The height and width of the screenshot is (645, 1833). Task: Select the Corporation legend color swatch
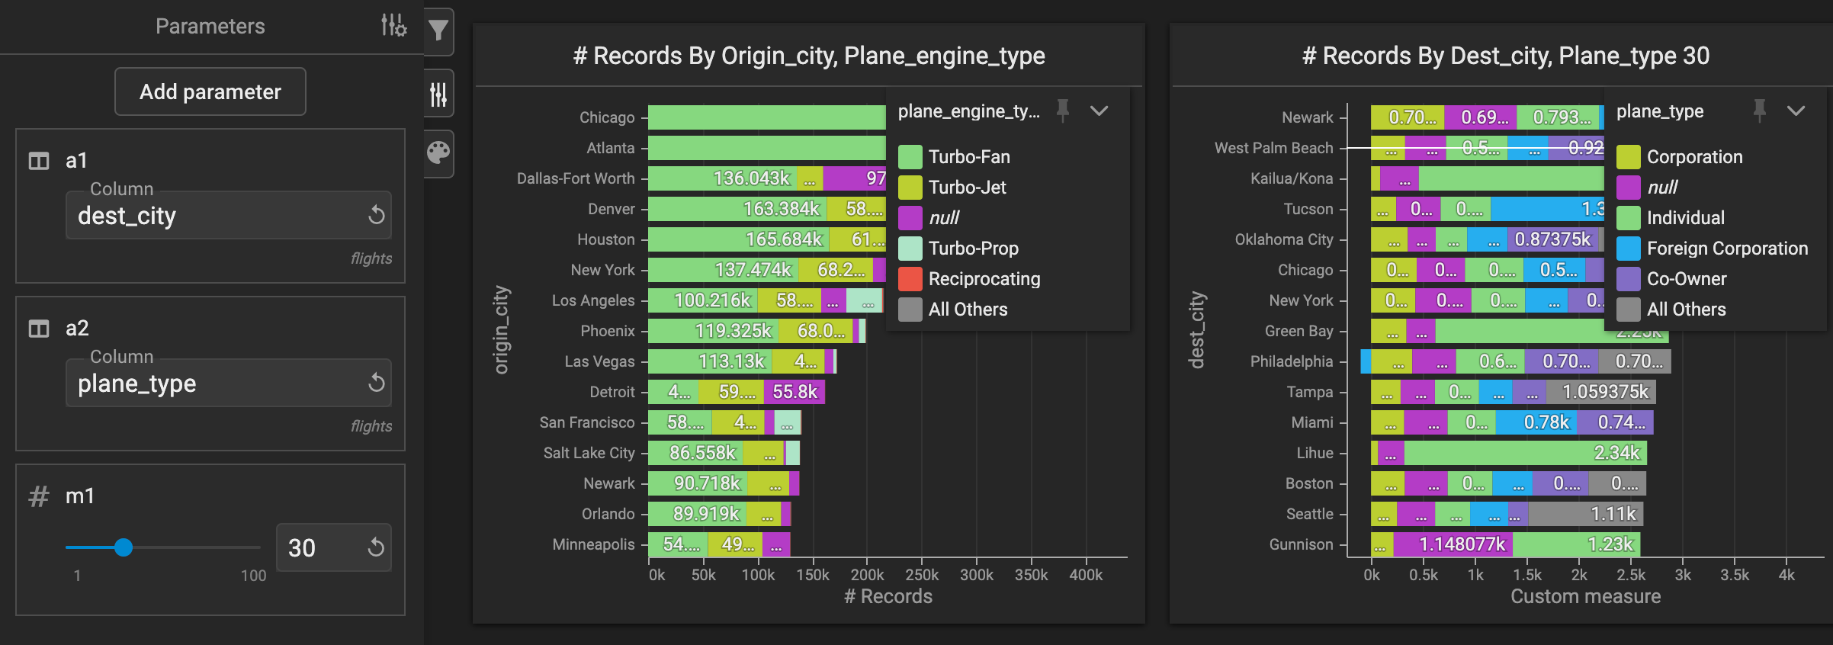pos(1628,157)
